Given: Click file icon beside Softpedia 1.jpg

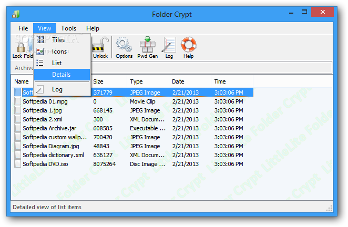Looking at the screenshot, I should (x=17, y=110).
